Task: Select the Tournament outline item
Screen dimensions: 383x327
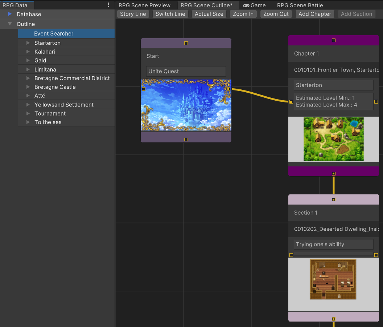Action: (x=66, y=113)
